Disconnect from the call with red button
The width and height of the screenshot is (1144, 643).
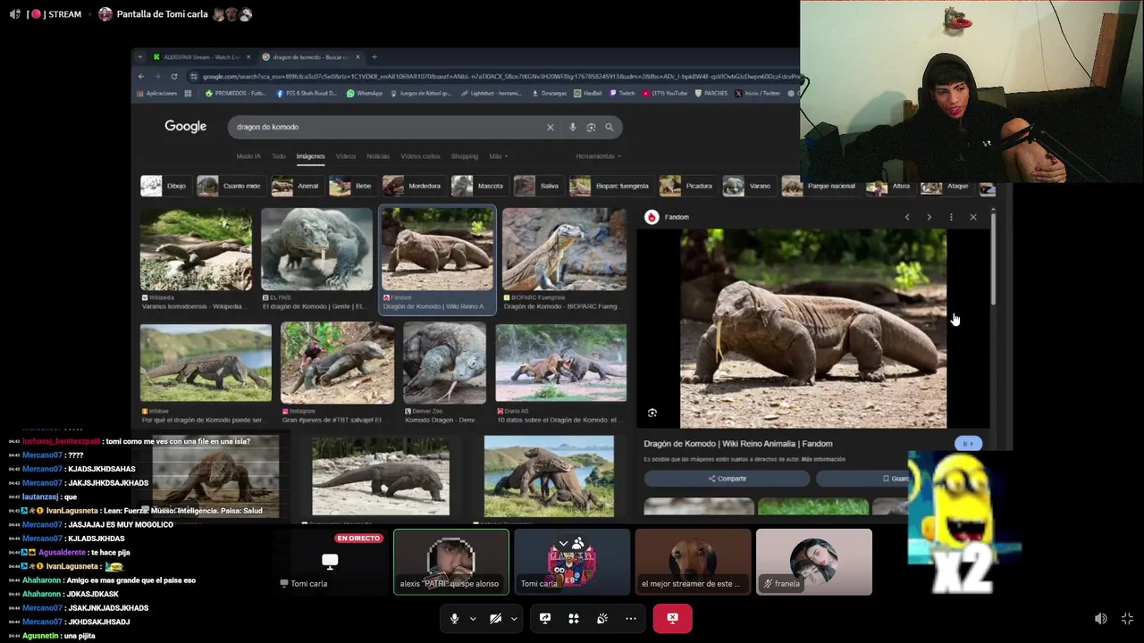(672, 618)
